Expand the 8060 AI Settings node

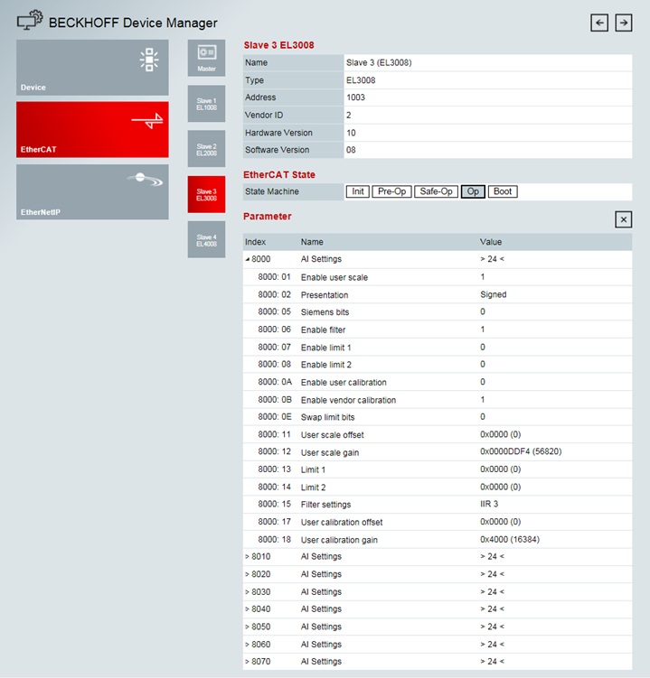tap(248, 645)
